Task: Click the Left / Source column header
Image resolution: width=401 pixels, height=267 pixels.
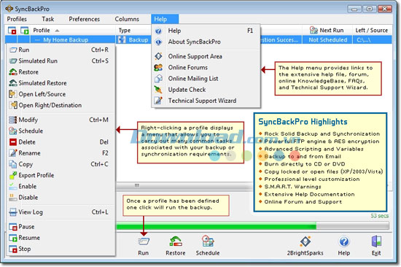Action: click(372, 30)
